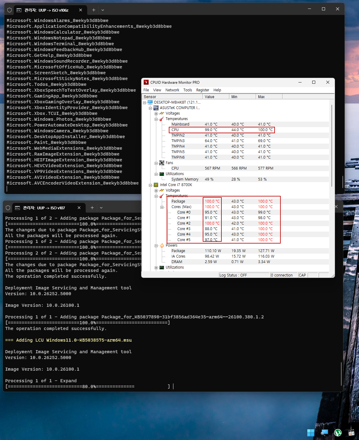This screenshot has width=359, height=440.
Task: Click the shield icon in UUP v107 window
Action: (x=8, y=208)
